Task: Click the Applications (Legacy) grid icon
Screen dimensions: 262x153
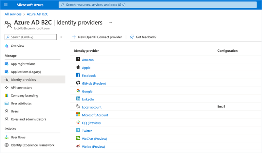Action: coord(7,72)
